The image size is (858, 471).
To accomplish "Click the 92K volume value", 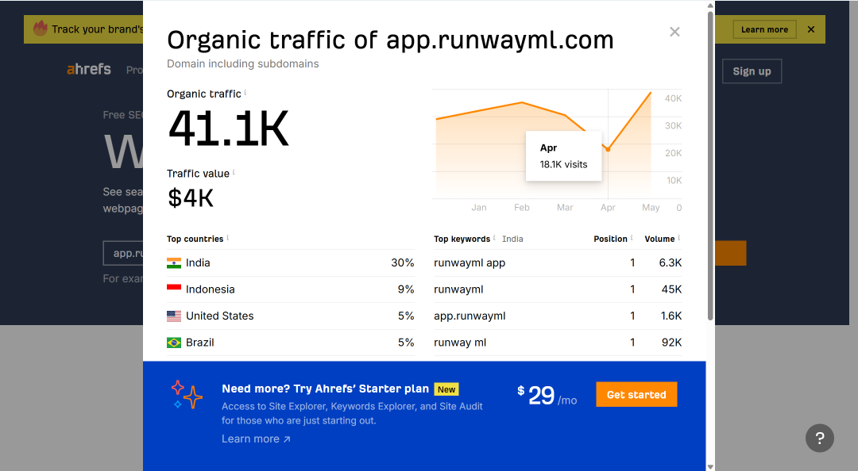I will [671, 343].
